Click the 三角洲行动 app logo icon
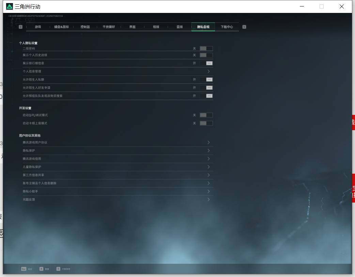The width and height of the screenshot is (355, 277). point(10,6)
